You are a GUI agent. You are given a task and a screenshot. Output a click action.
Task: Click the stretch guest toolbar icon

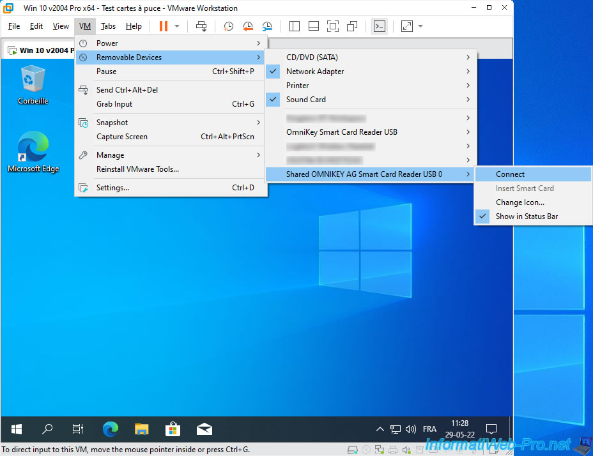407,26
